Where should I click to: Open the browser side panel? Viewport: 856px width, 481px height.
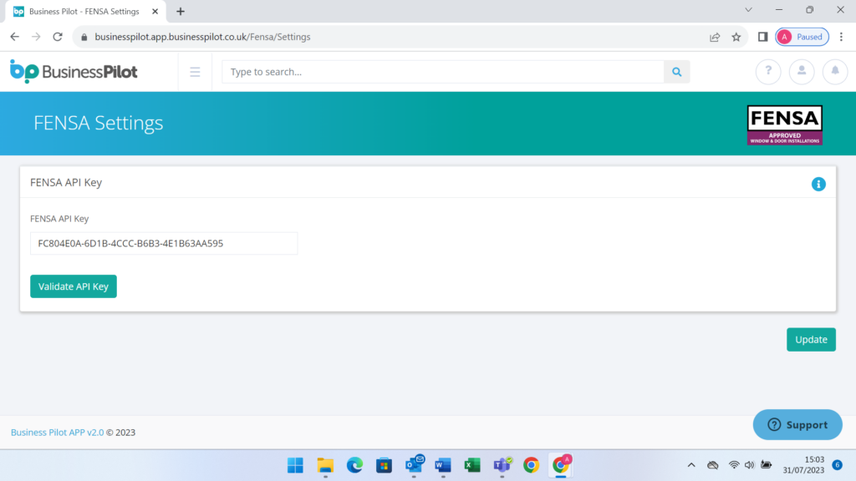pos(762,37)
